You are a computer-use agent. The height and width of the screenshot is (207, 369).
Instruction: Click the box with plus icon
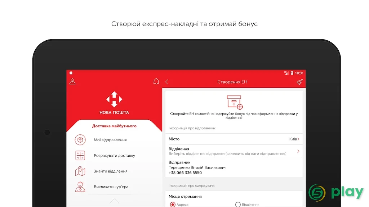pos(235,102)
